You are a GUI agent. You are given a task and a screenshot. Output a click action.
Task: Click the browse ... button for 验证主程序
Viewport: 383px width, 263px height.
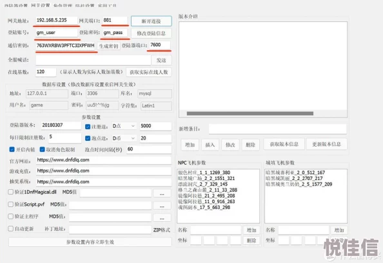(162, 217)
